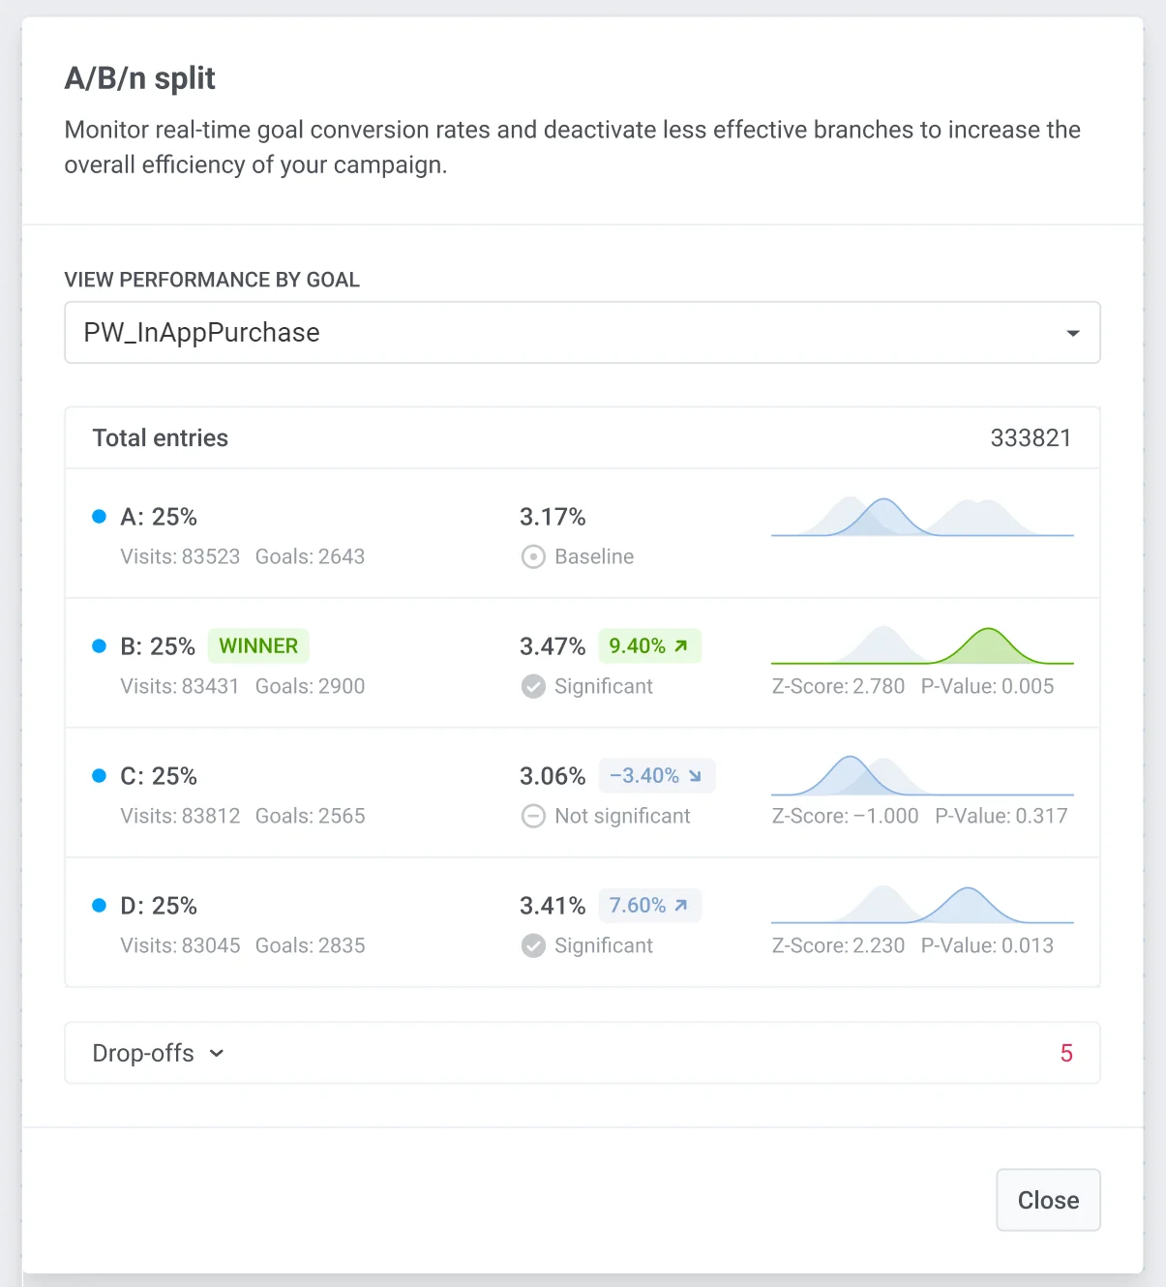Click the drop-offs count number 5
This screenshot has height=1287, width=1166.
[1066, 1053]
